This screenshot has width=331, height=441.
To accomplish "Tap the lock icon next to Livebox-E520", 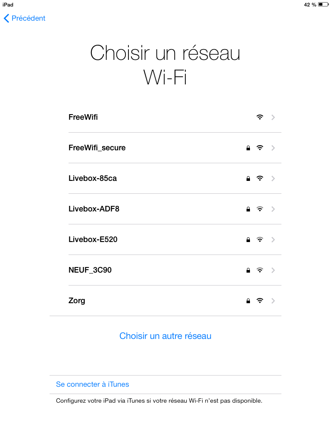I will point(248,240).
